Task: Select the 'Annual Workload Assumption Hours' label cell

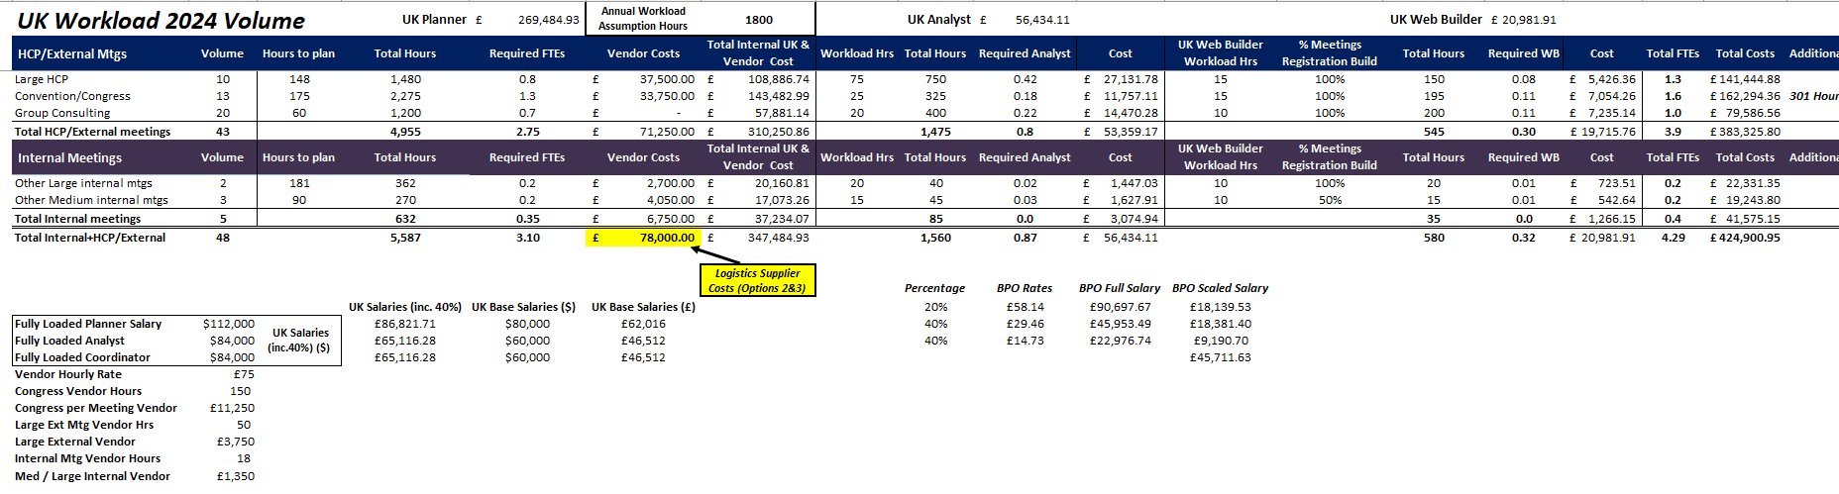Action: coord(643,19)
